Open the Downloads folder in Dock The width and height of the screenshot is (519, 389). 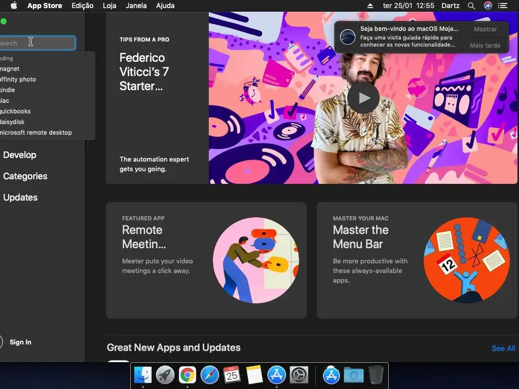click(353, 375)
